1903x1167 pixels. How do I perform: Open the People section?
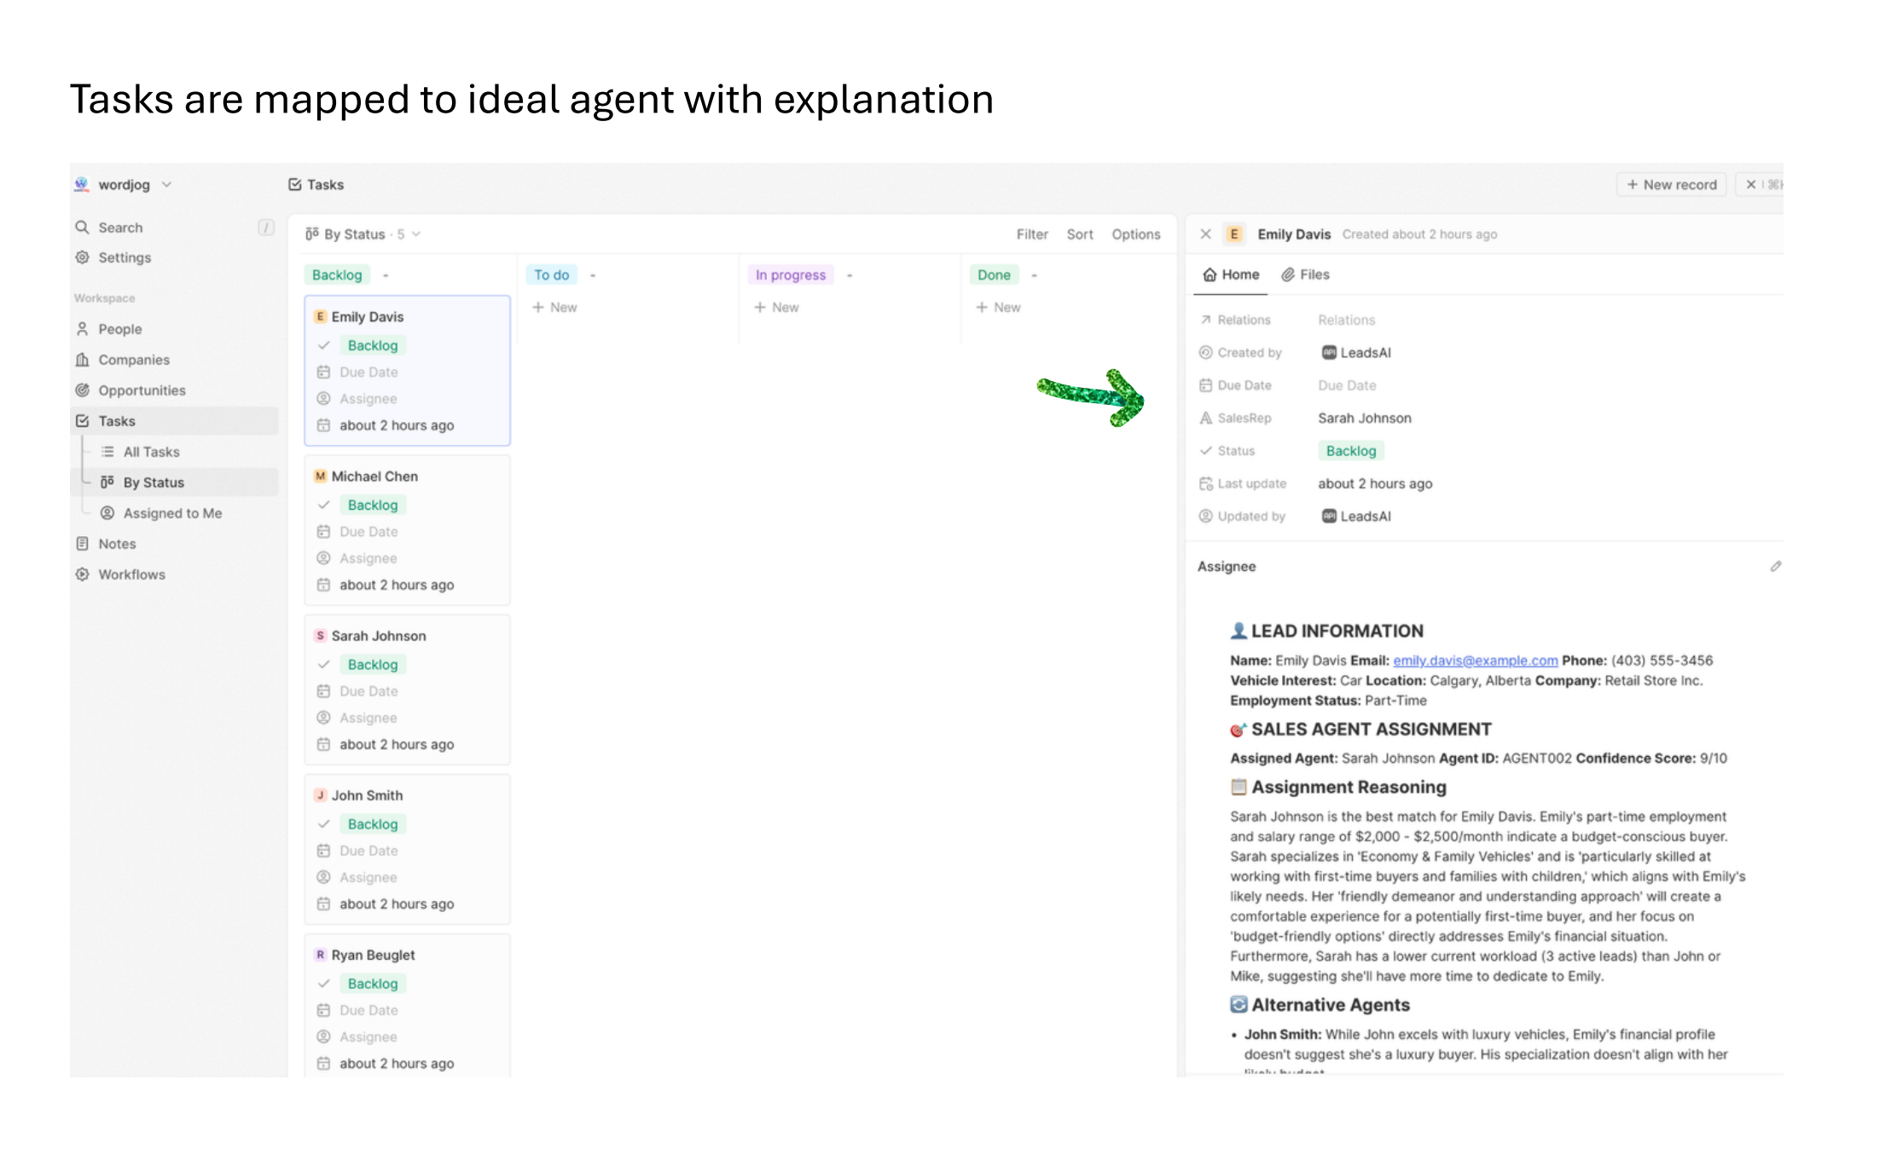pyautogui.click(x=119, y=329)
